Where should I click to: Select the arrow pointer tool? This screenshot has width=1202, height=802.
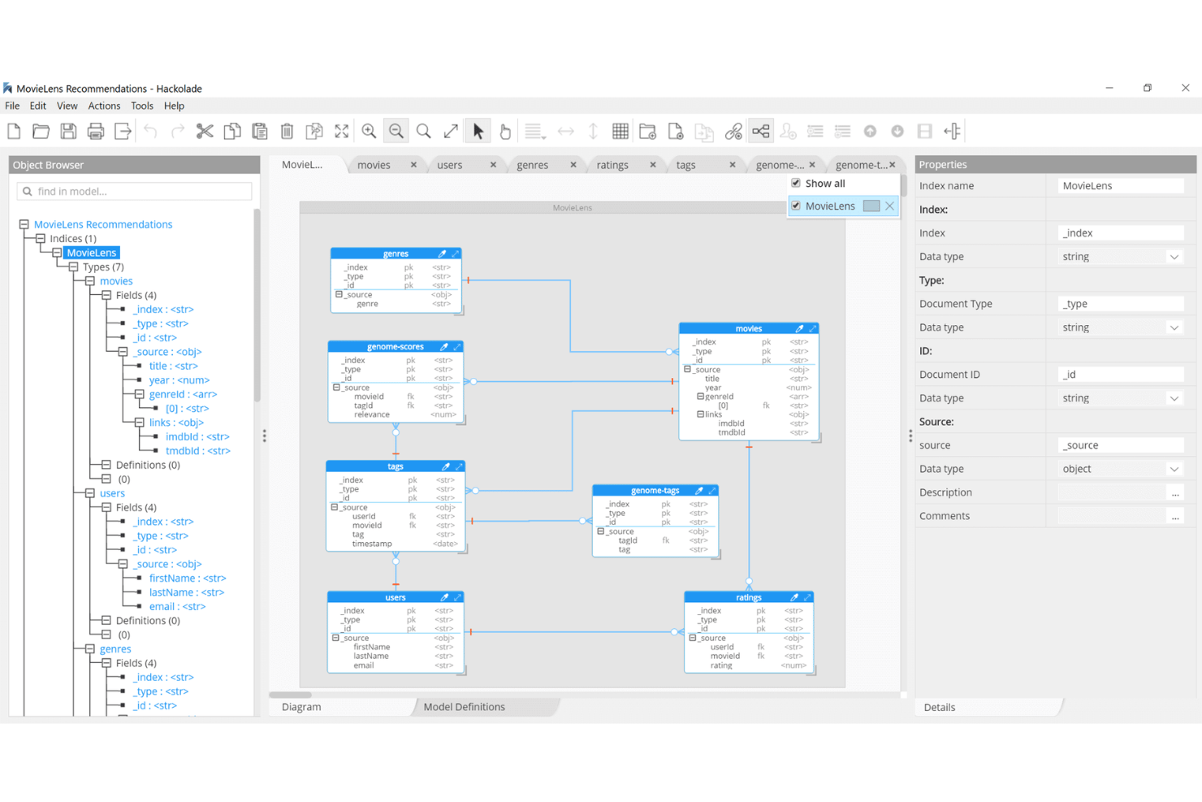[x=478, y=131]
